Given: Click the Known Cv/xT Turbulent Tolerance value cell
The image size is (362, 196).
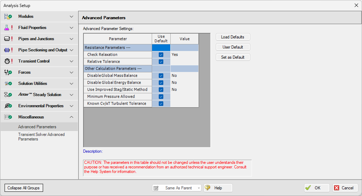Looking at the screenshot, I should (184, 103).
